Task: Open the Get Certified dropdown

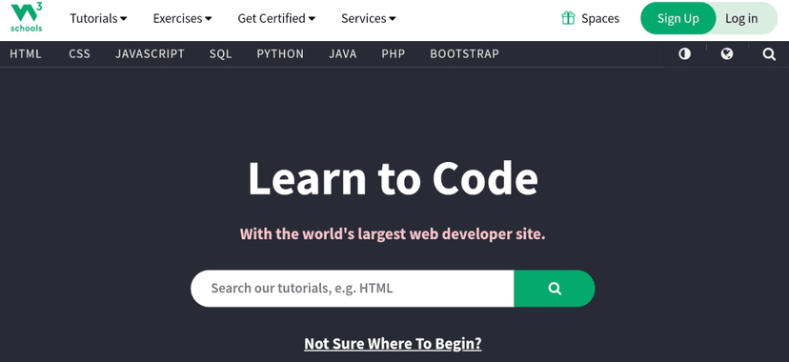Action: 276,19
